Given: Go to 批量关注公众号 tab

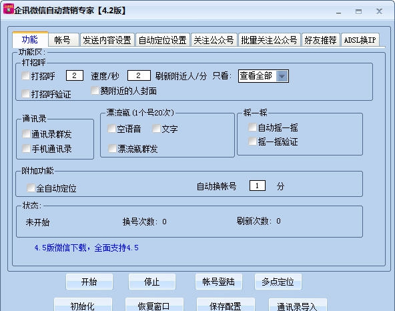Looking at the screenshot, I should [x=269, y=40].
